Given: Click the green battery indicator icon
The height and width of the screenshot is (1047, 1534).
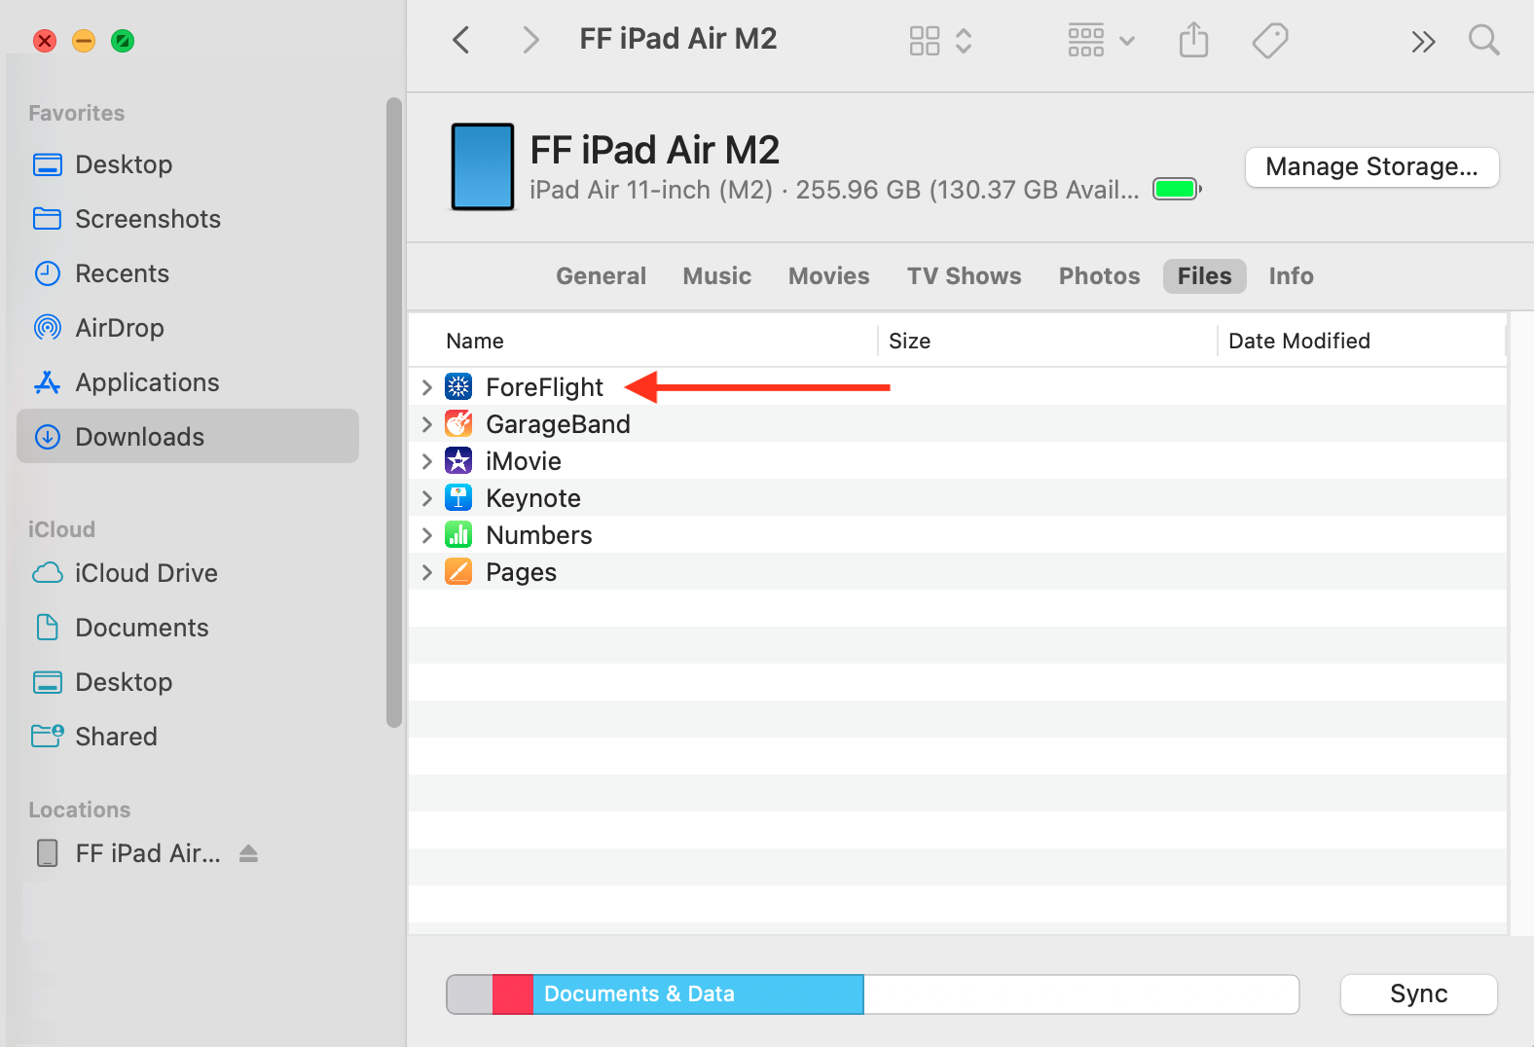Looking at the screenshot, I should click(1177, 189).
